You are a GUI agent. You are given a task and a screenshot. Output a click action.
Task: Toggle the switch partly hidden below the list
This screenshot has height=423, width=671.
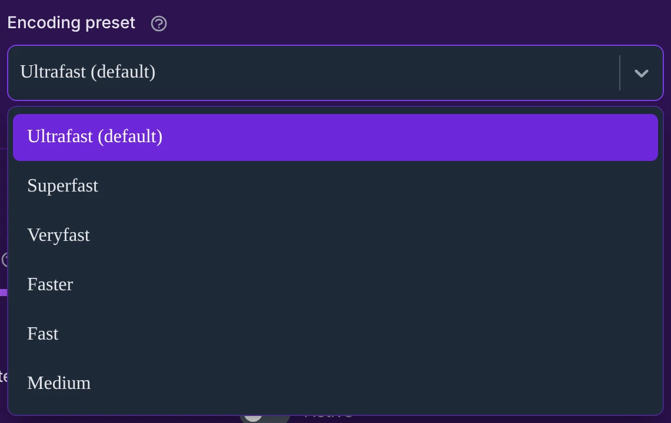click(x=264, y=418)
